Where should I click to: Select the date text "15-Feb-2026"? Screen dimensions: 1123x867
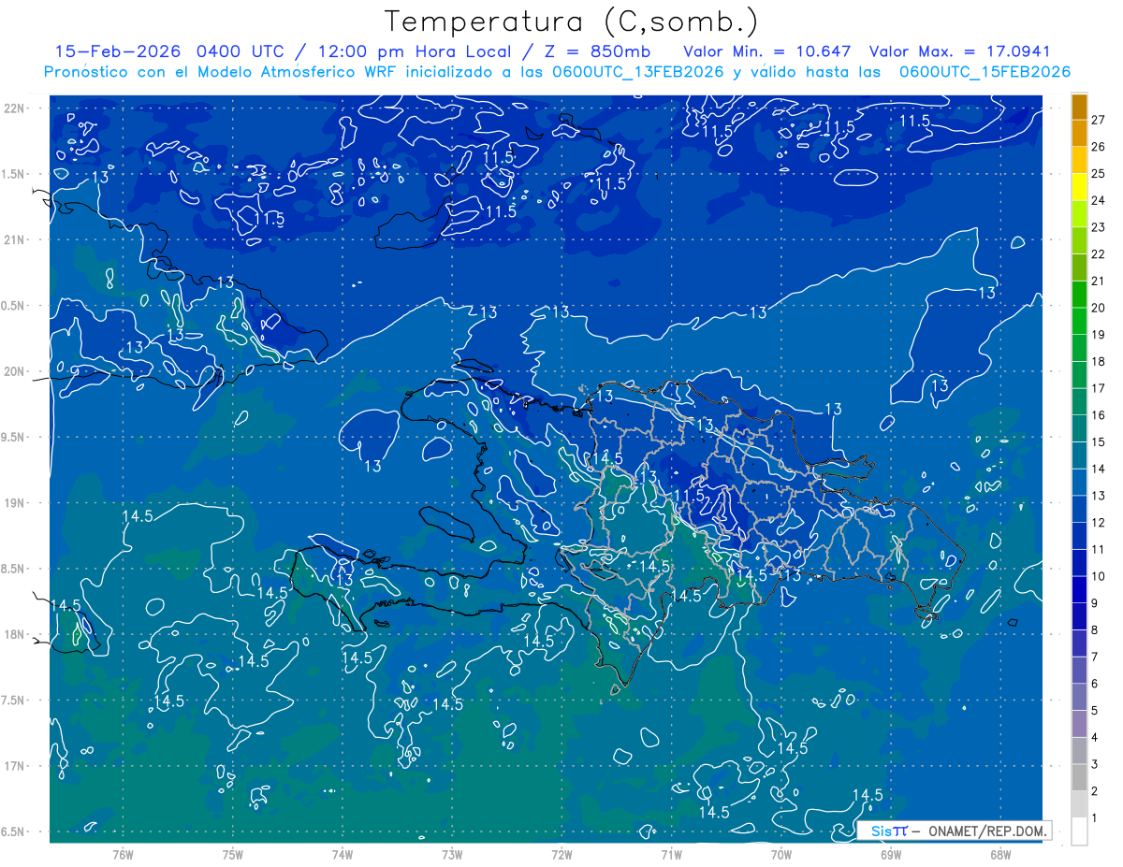coord(119,51)
